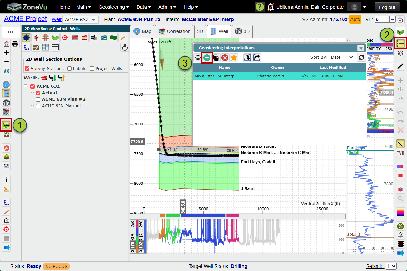Collapse the ACME 63Z tree node
407x271 pixels.
26,86
